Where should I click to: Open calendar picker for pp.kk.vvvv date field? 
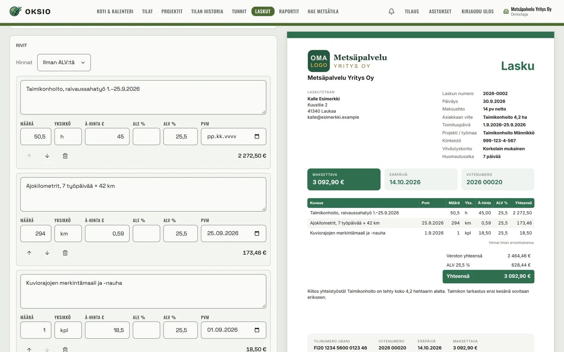[x=257, y=137]
